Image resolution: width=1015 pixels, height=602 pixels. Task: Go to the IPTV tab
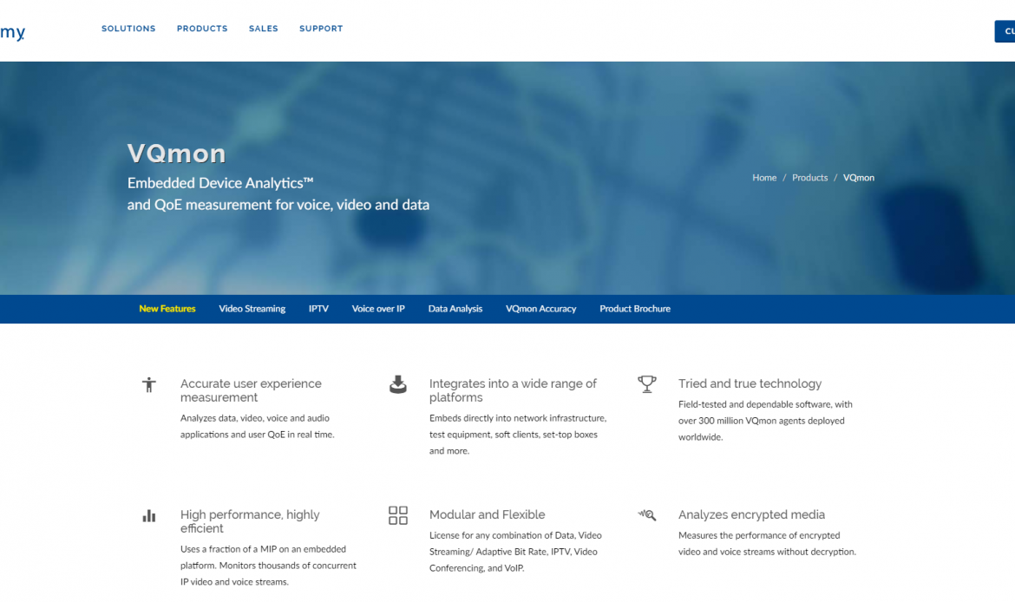[x=318, y=309]
